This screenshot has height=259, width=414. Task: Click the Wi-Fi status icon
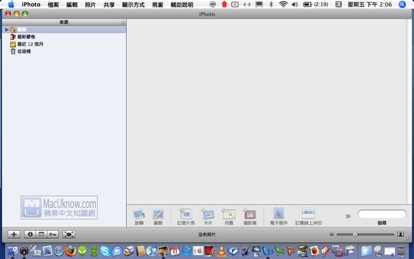[283, 4]
